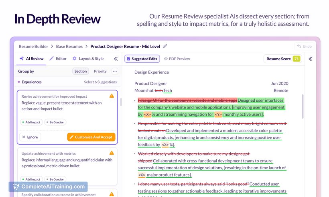The width and height of the screenshot is (329, 197).
Task: Click Add Impact tag on Update achievement card
Action: (x=31, y=179)
